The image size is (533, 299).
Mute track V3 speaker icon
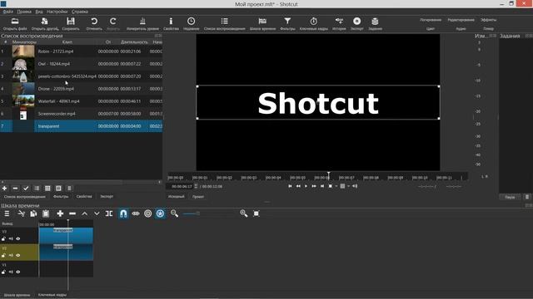pyautogui.click(x=11, y=238)
